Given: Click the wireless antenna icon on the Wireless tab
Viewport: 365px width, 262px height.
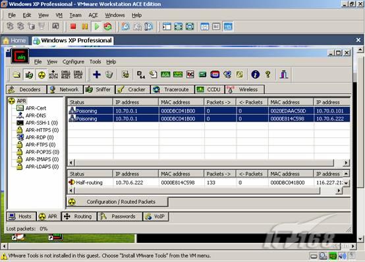Looking at the screenshot, I should (231, 90).
